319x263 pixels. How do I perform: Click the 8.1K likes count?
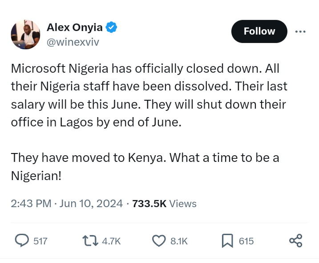[179, 241]
